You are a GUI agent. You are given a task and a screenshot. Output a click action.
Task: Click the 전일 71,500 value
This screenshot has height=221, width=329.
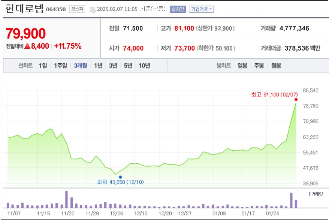click(x=133, y=28)
